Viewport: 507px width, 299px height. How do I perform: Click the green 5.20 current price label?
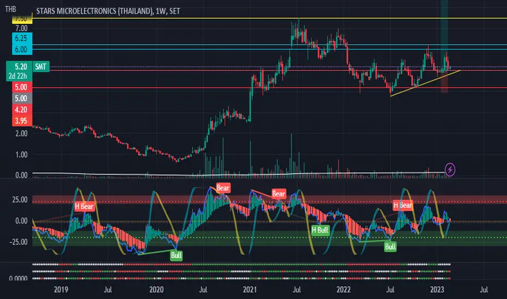pos(19,71)
